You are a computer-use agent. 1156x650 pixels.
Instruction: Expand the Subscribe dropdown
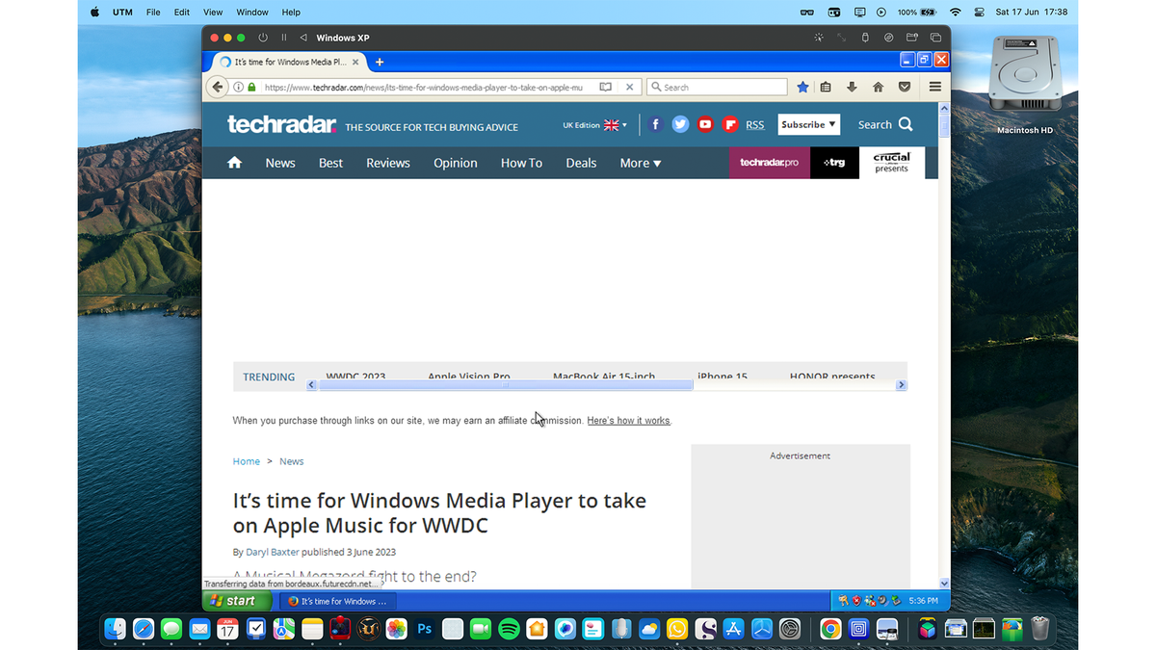808,124
